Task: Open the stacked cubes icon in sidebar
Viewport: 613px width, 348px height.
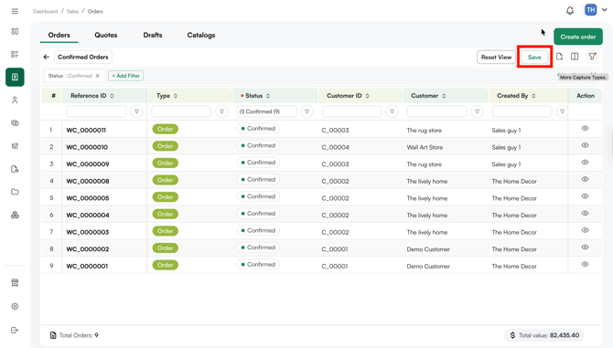Action: coord(15,215)
